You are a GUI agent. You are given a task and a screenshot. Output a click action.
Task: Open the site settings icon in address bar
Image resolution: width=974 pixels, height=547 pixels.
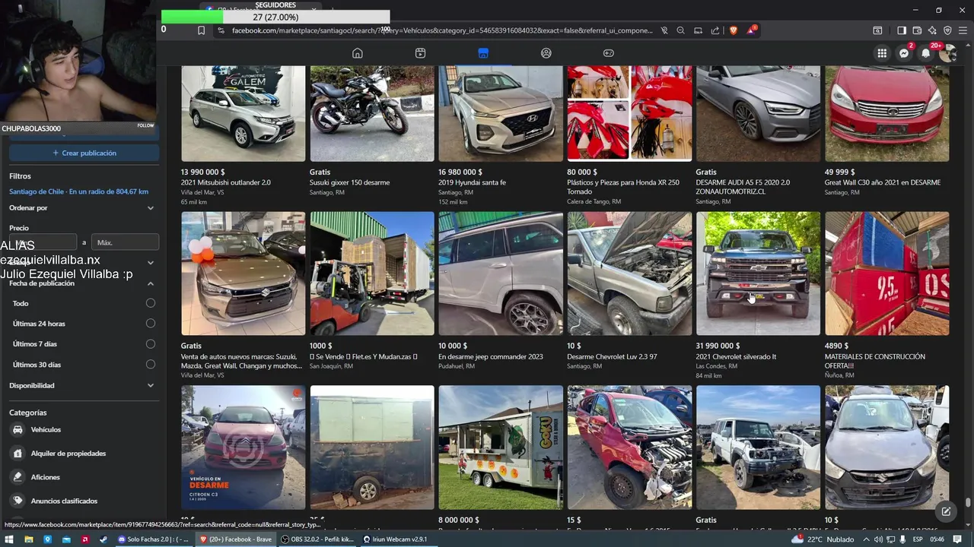pyautogui.click(x=221, y=30)
